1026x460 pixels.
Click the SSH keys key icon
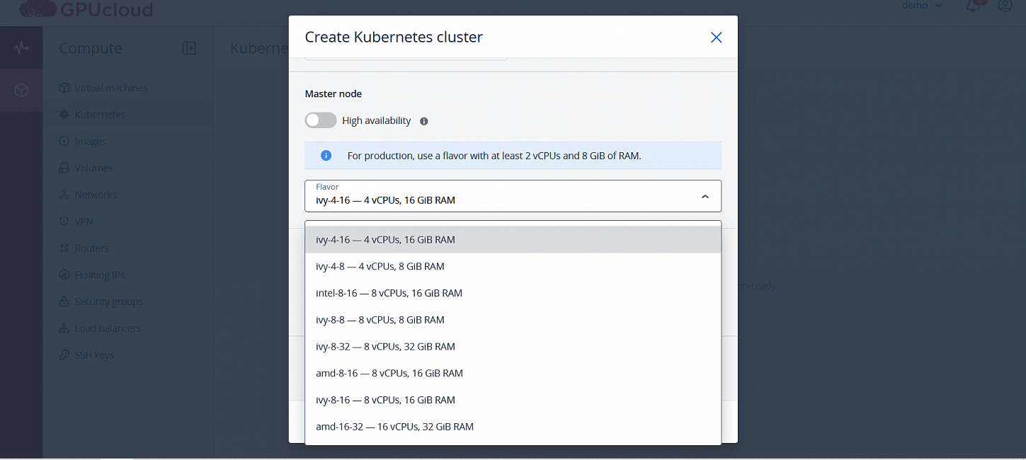64,355
